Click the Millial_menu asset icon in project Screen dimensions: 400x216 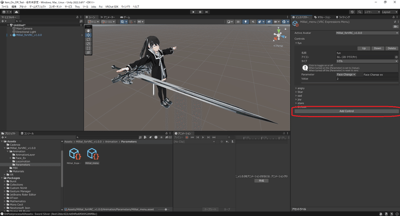[x=92, y=154]
